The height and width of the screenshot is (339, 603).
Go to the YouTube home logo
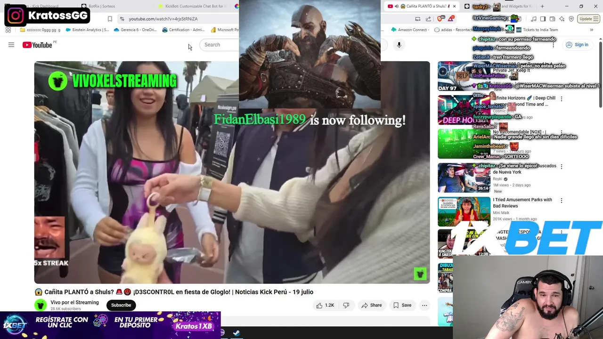tap(38, 45)
